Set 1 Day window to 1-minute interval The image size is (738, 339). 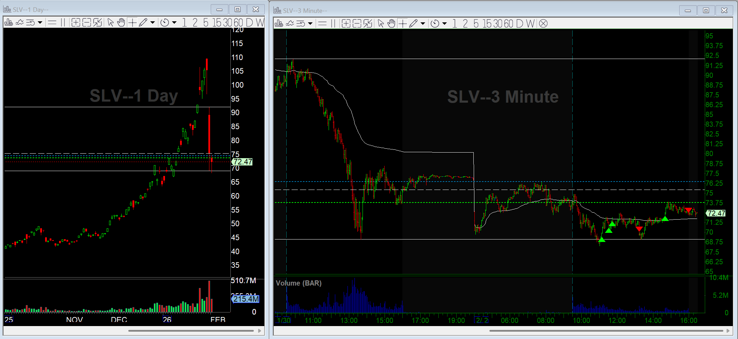click(184, 23)
